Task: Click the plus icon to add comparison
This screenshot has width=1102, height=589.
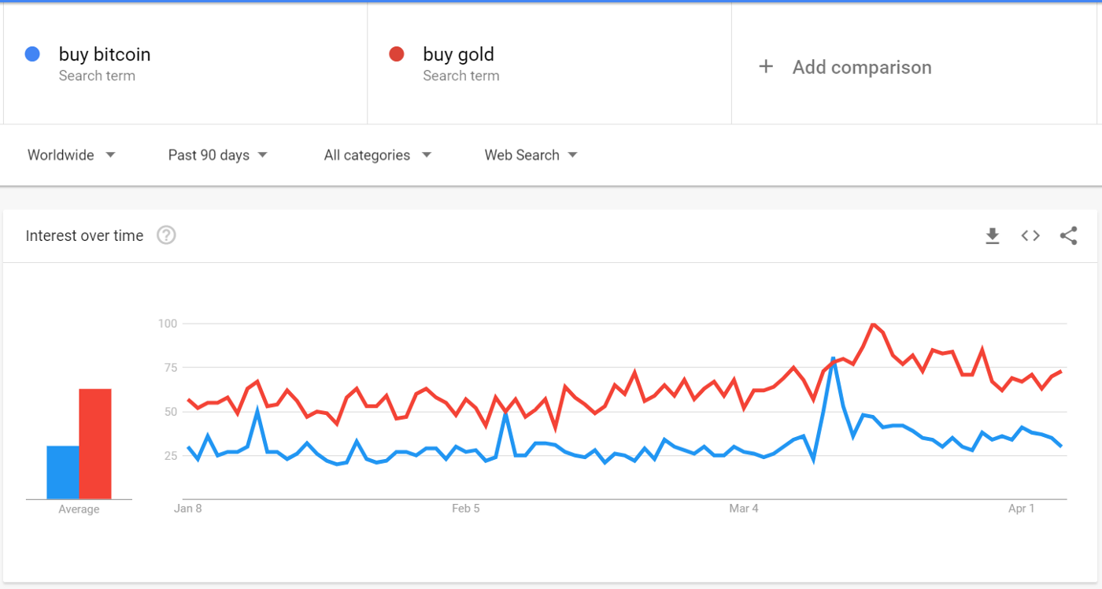Action: [766, 67]
